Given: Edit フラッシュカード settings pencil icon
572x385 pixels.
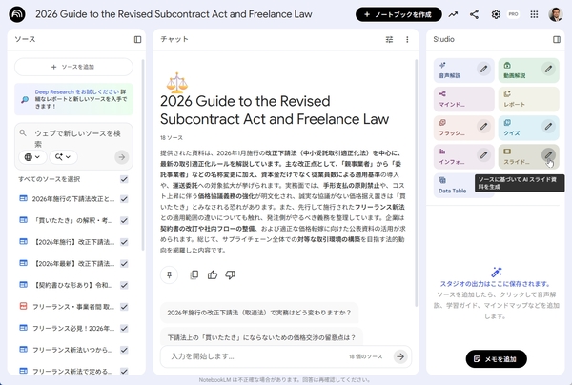Looking at the screenshot, I should pyautogui.click(x=483, y=127).
